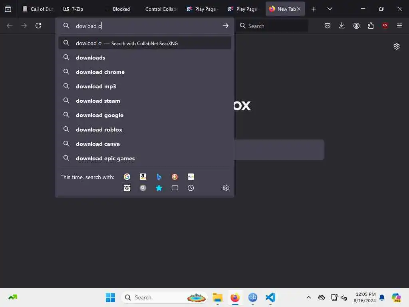The width and height of the screenshot is (409, 307).
Task: Choose the 'downloads' suggestion
Action: tap(145, 58)
